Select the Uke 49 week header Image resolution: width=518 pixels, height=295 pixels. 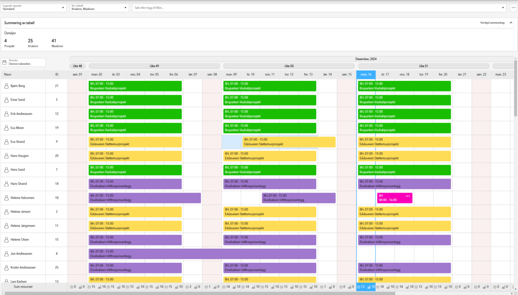[x=154, y=66]
